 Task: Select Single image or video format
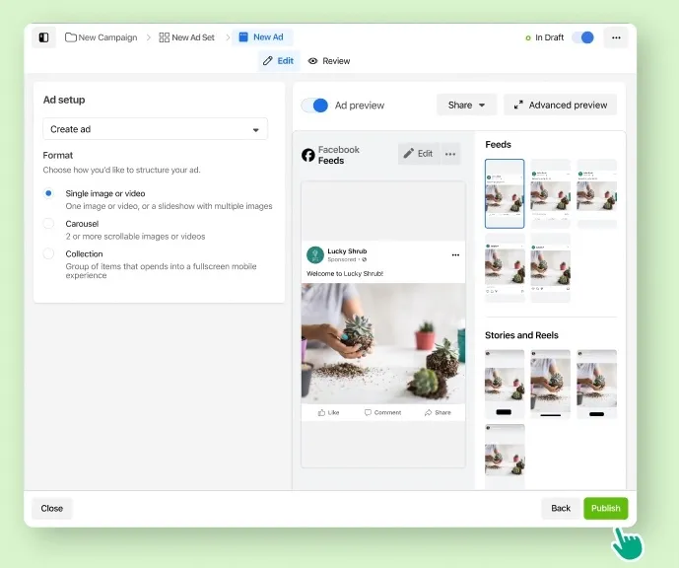(48, 193)
